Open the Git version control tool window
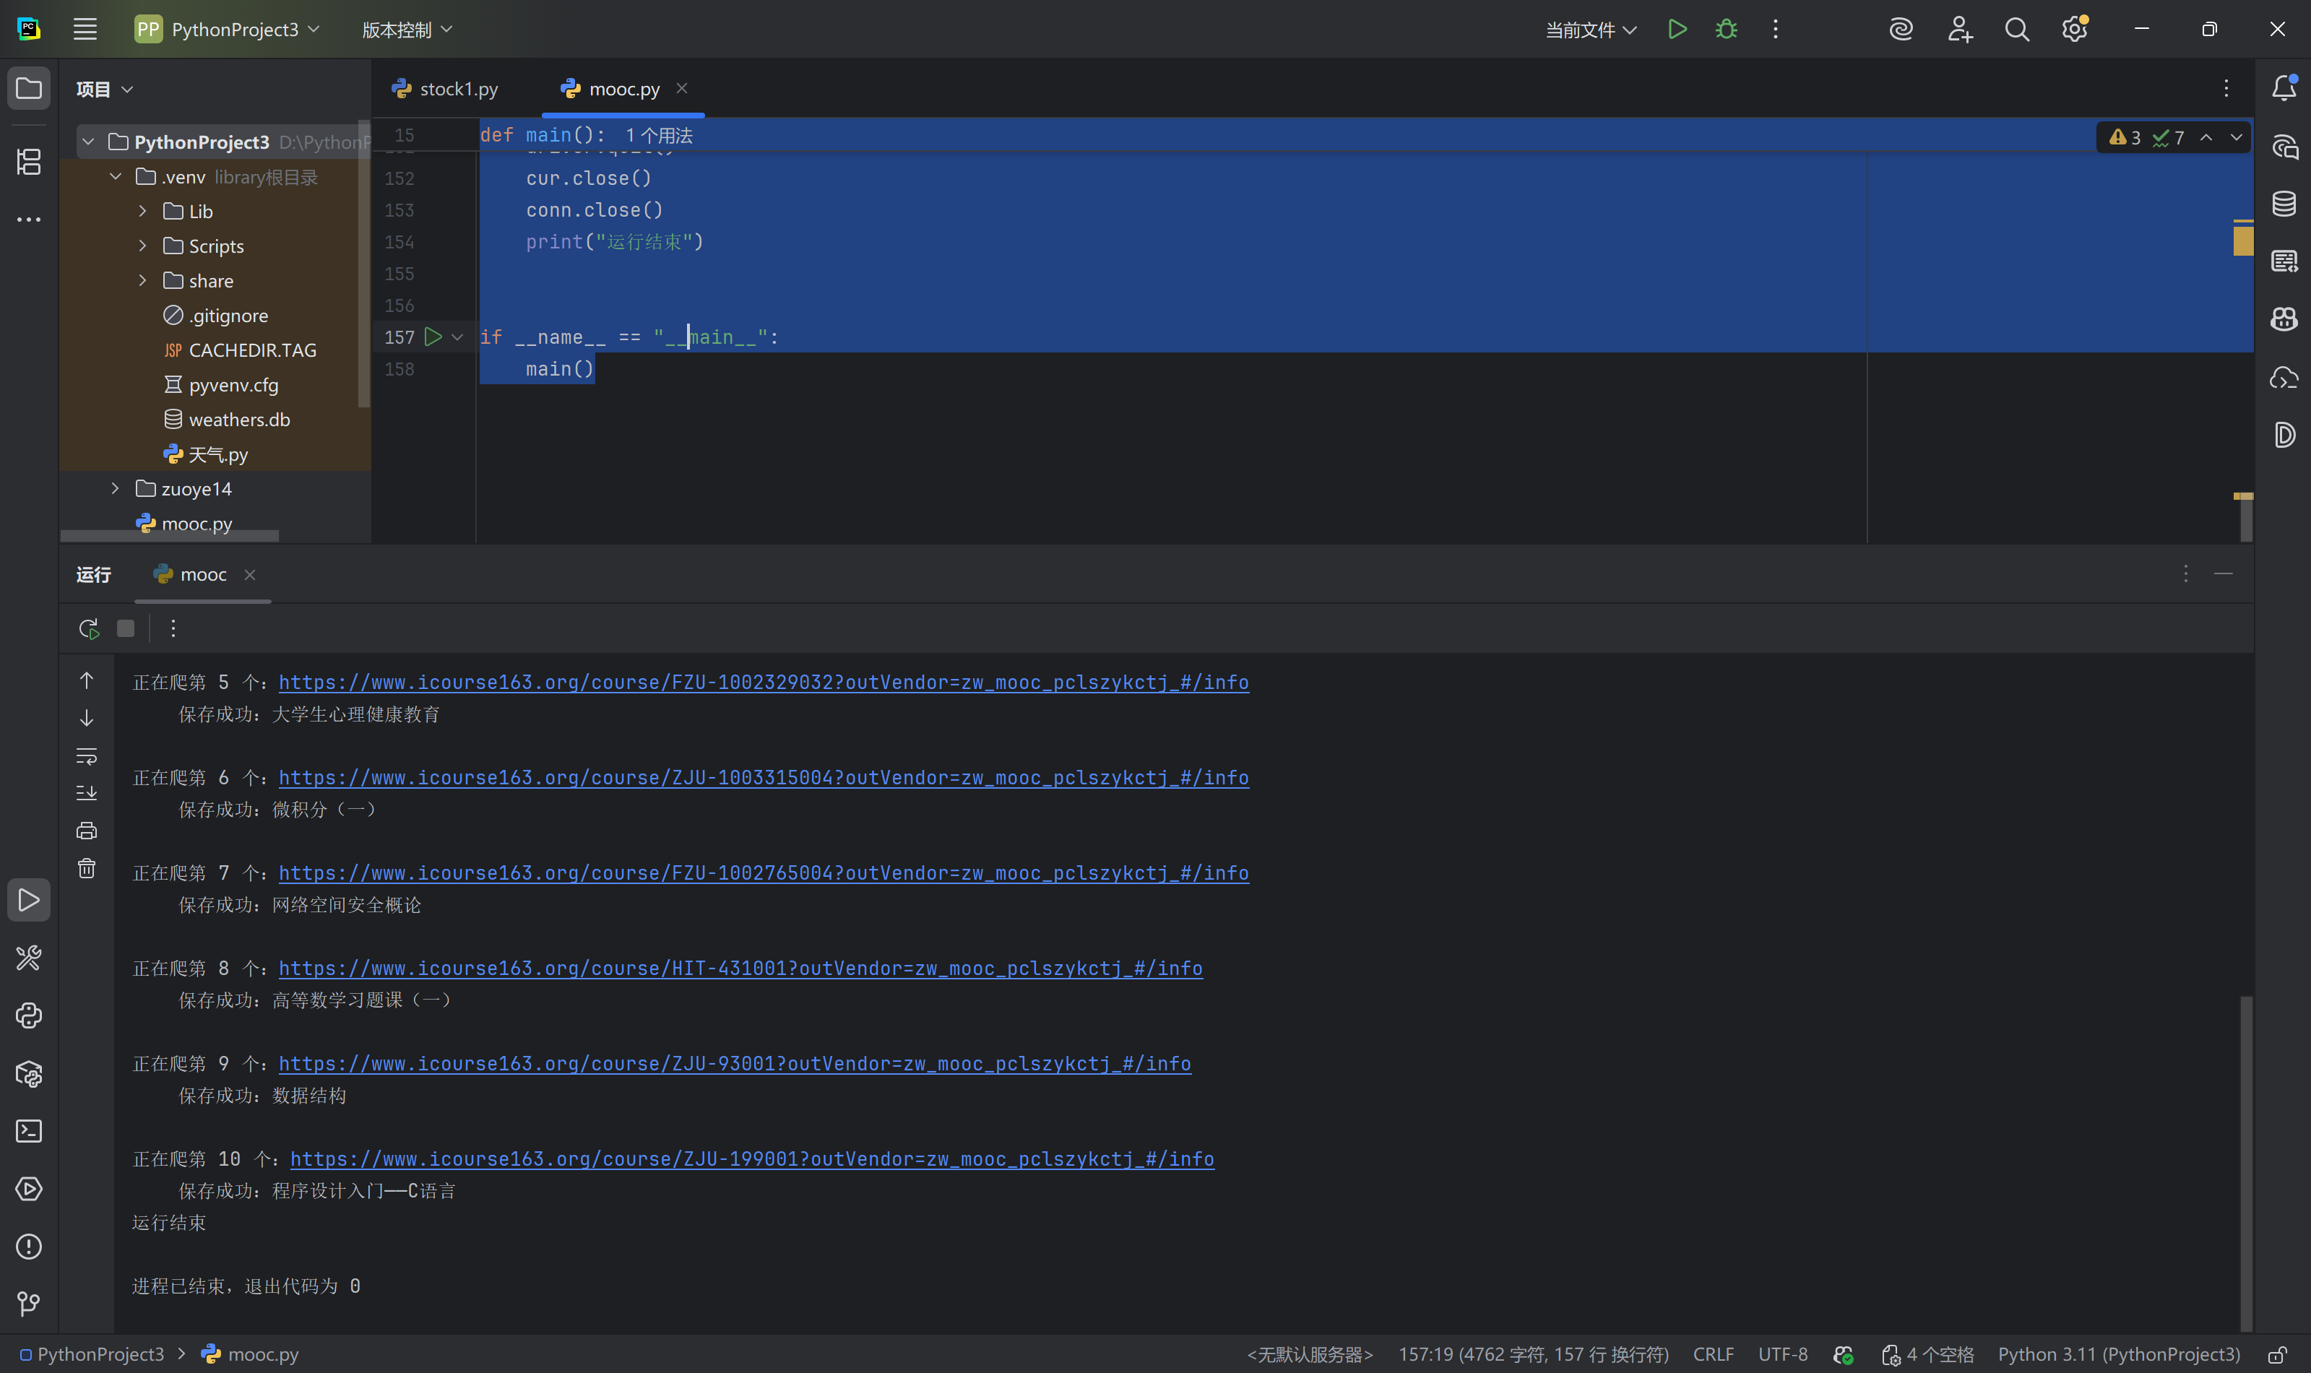This screenshot has height=1373, width=2311. tap(29, 1304)
